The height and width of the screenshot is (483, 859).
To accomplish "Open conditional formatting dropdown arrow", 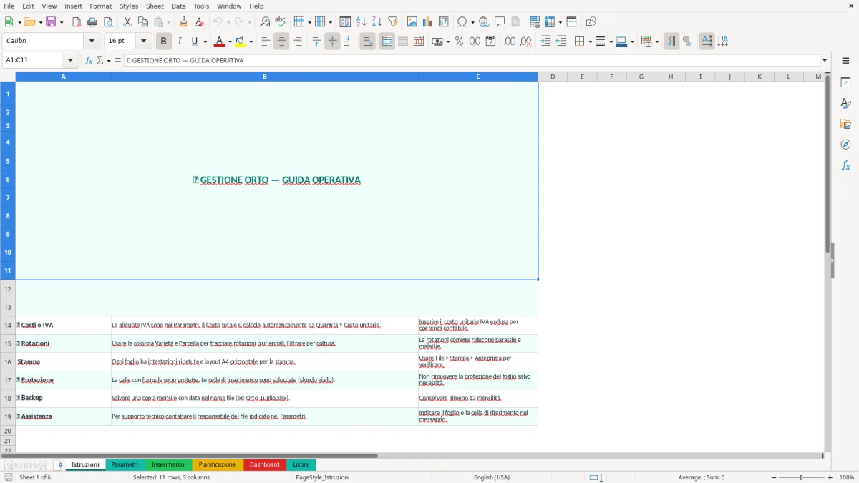I will [x=656, y=42].
